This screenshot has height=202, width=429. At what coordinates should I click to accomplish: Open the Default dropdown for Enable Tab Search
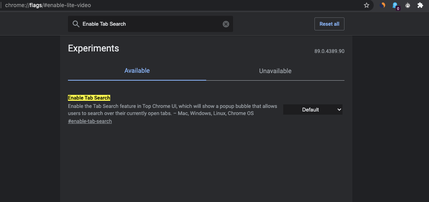(312, 109)
